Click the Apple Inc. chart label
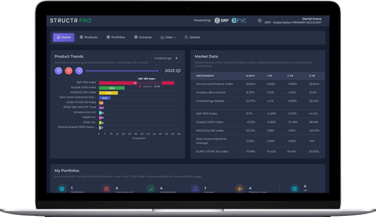The image size is (376, 217). pyautogui.click(x=89, y=117)
